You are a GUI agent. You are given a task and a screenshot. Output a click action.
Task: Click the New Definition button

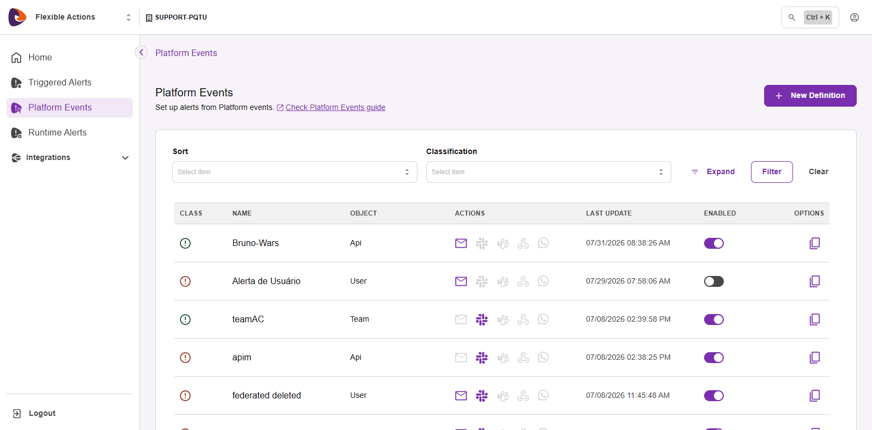(x=810, y=96)
